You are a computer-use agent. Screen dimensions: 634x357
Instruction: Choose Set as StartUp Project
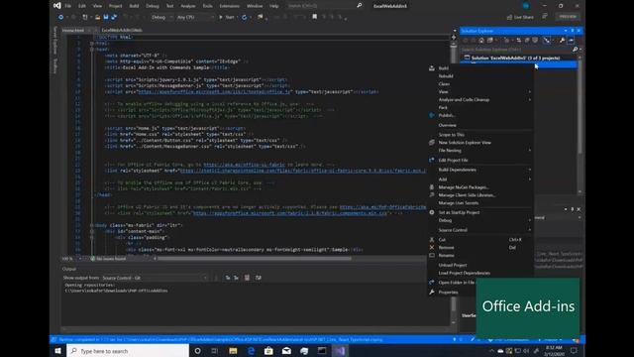pyautogui.click(x=459, y=212)
